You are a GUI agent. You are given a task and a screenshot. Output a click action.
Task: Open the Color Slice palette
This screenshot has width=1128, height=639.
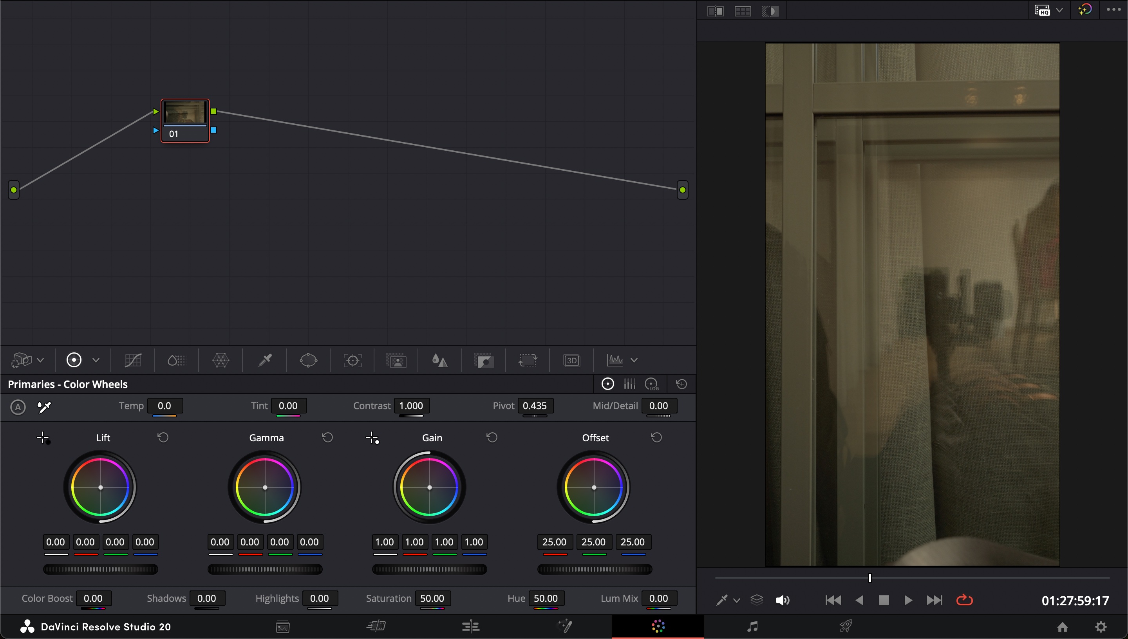(176, 360)
